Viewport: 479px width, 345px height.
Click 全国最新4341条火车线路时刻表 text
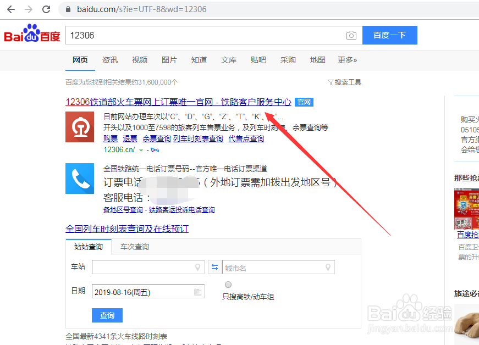117,336
